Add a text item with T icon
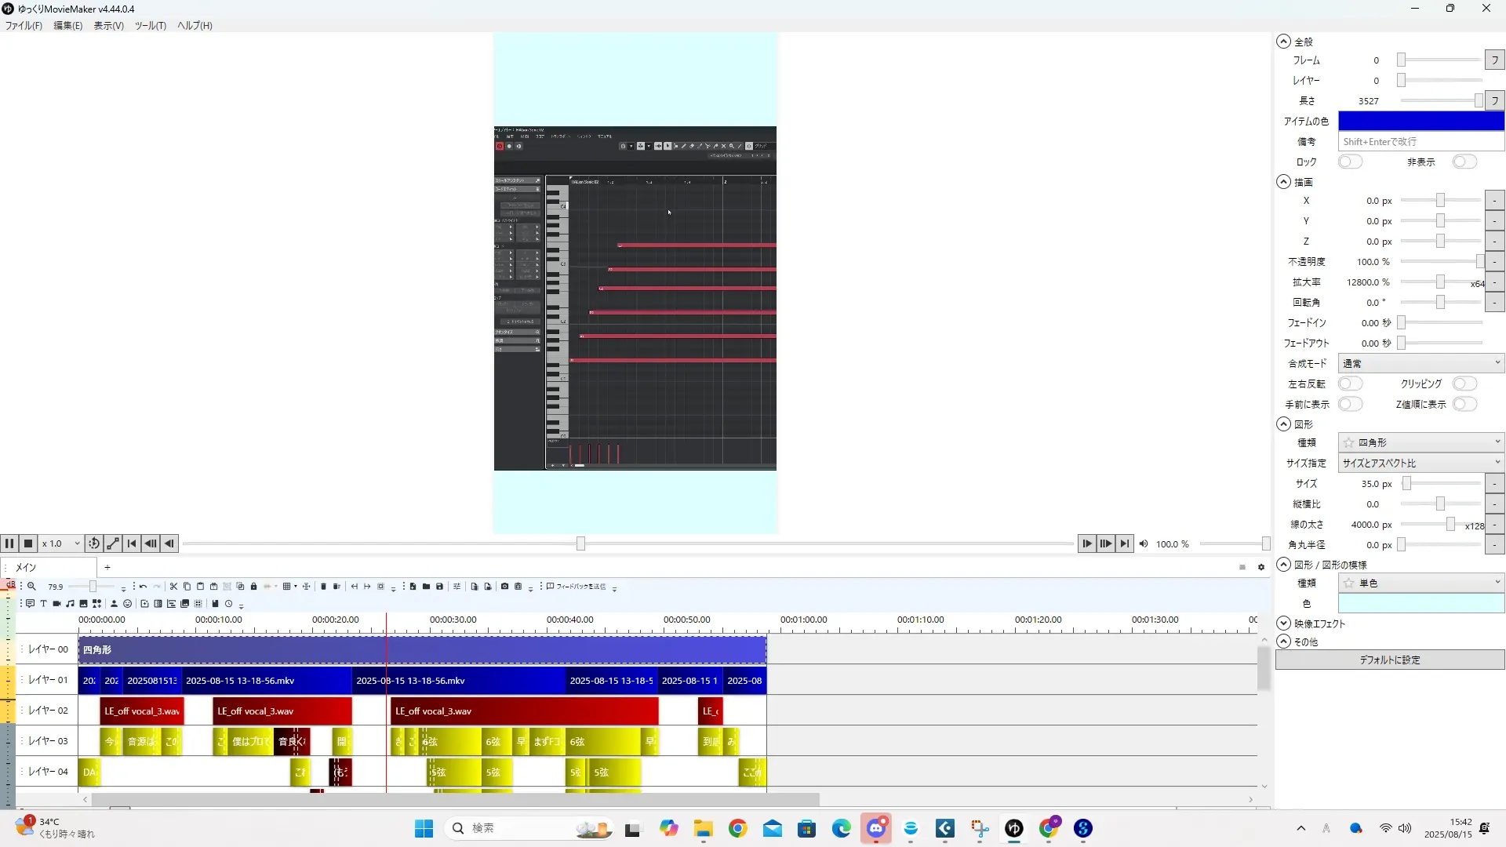This screenshot has width=1506, height=847. pos(43,603)
